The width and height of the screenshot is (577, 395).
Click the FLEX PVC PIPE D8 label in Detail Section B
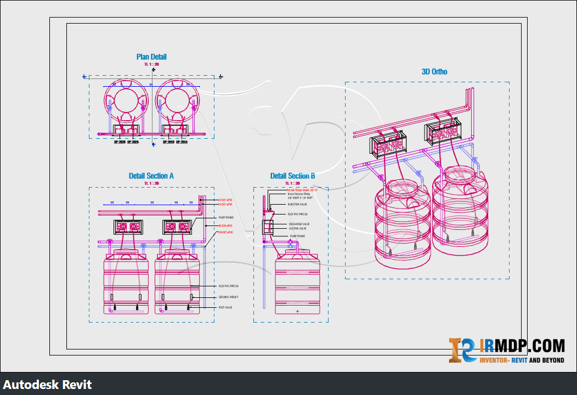297,215
